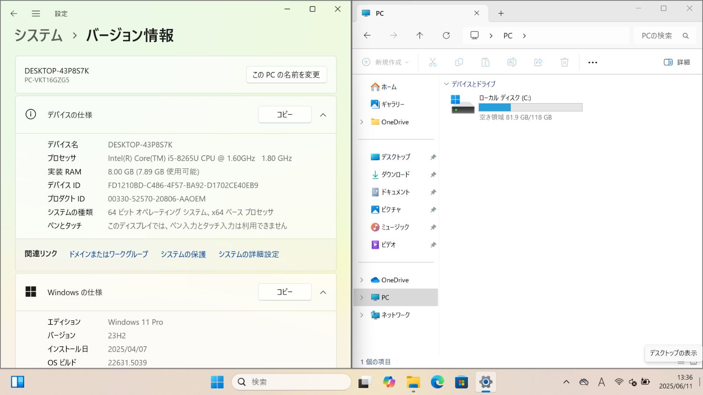This screenshot has width=703, height=395.
Task: Click search magnifier in PCの検索 box
Action: [685, 36]
